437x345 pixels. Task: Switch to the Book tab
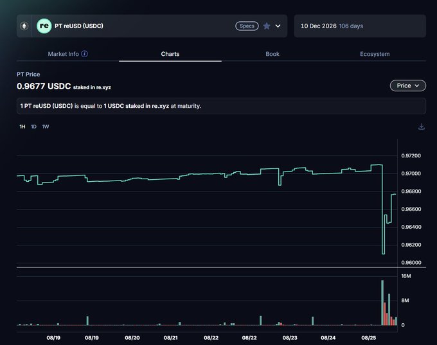272,54
